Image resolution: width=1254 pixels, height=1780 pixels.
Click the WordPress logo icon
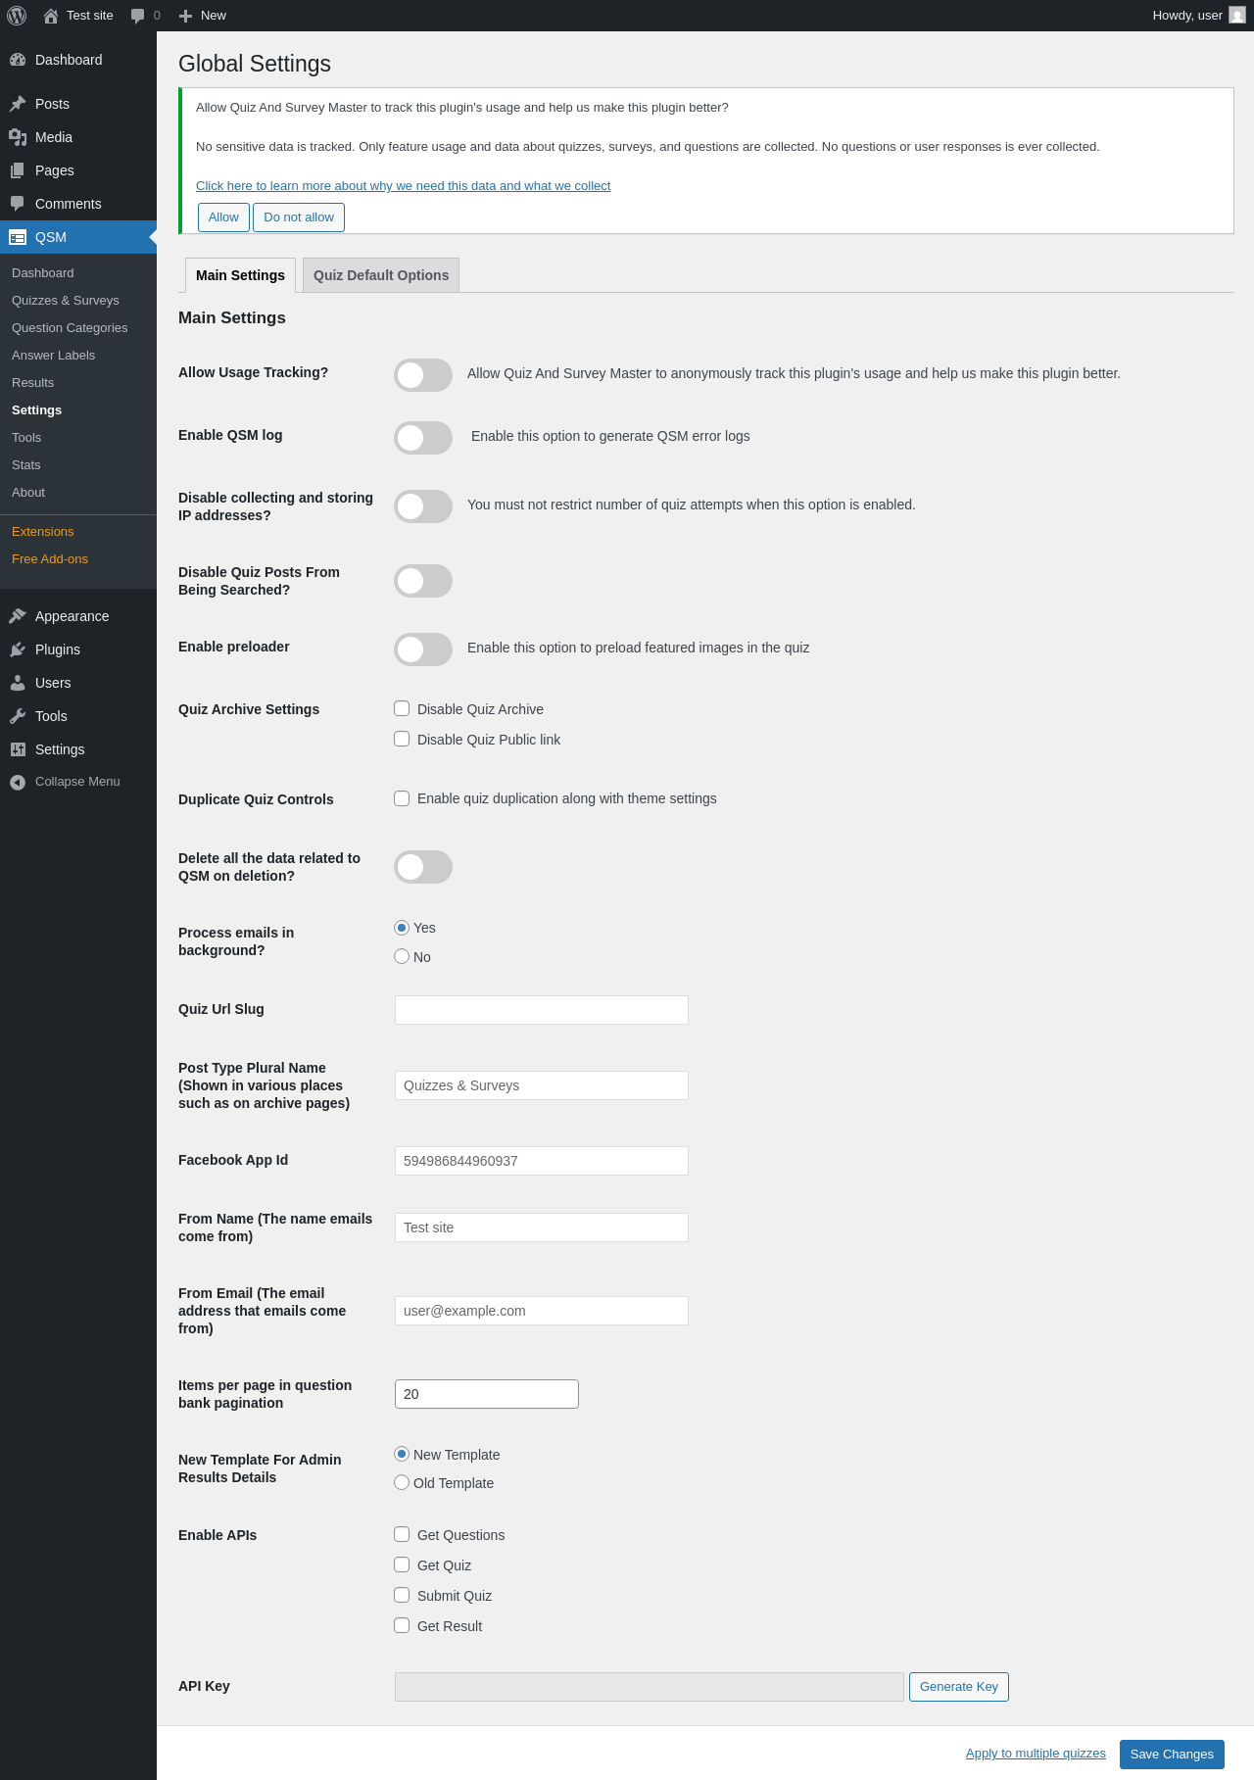coord(17,16)
